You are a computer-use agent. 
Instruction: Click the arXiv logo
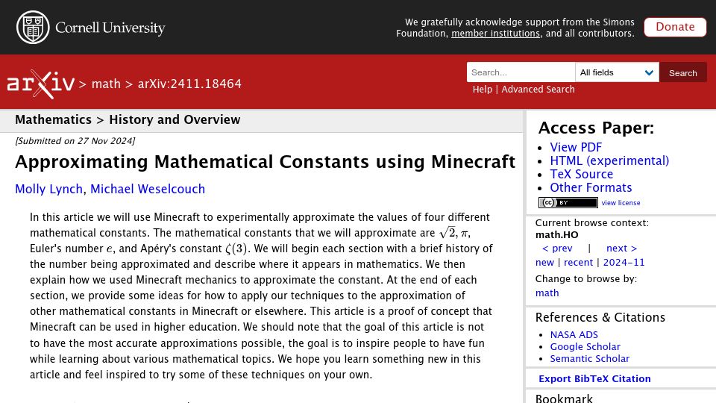40,84
